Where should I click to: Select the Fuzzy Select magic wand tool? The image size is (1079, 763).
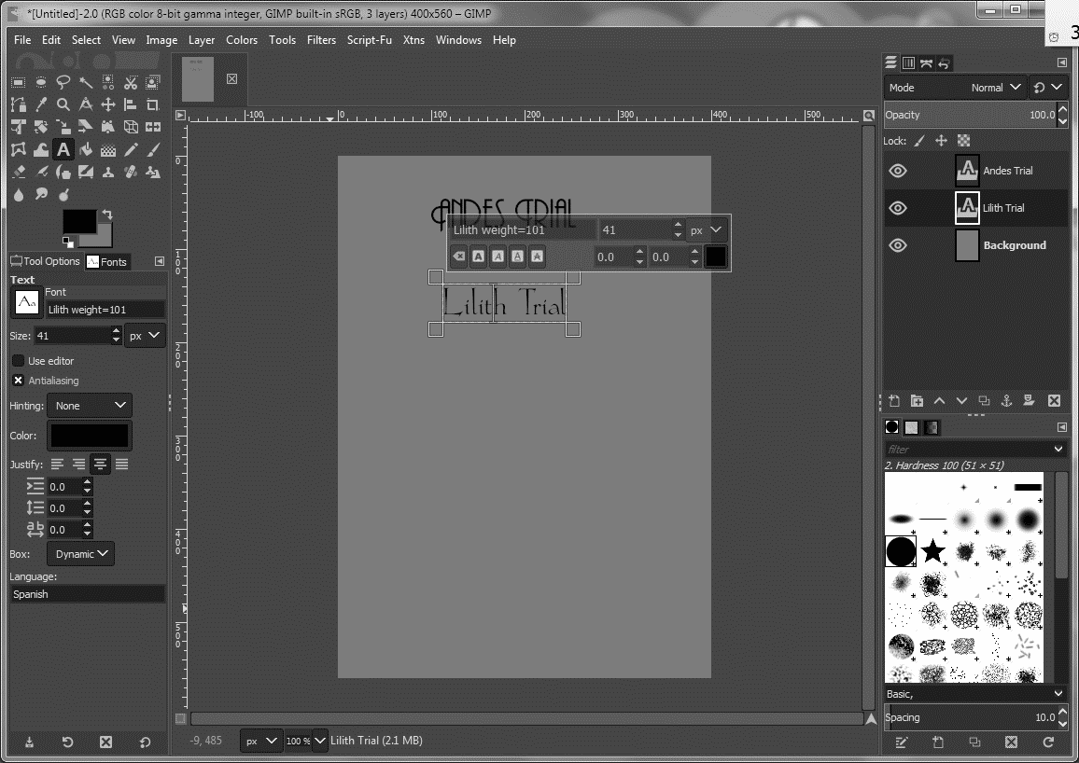[x=86, y=82]
